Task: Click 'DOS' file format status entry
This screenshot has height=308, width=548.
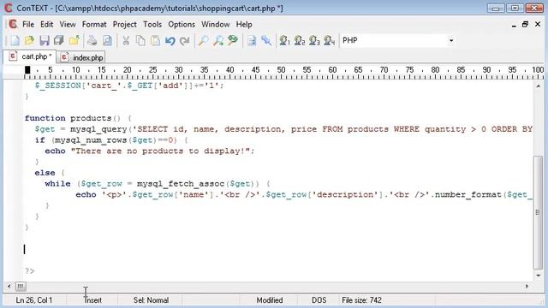Action: (x=319, y=300)
